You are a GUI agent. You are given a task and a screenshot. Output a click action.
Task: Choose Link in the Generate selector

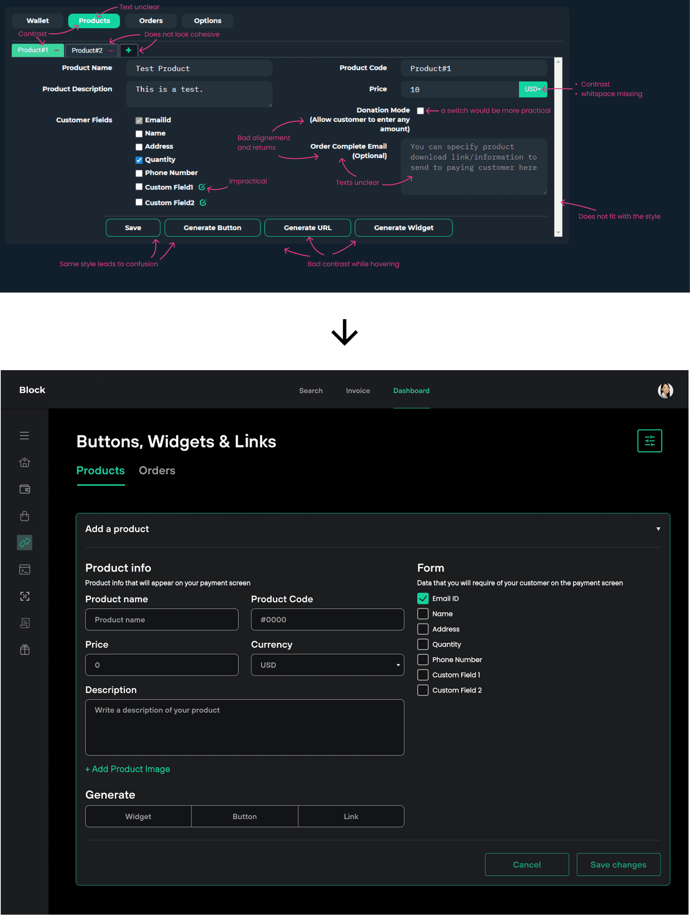[x=351, y=816]
